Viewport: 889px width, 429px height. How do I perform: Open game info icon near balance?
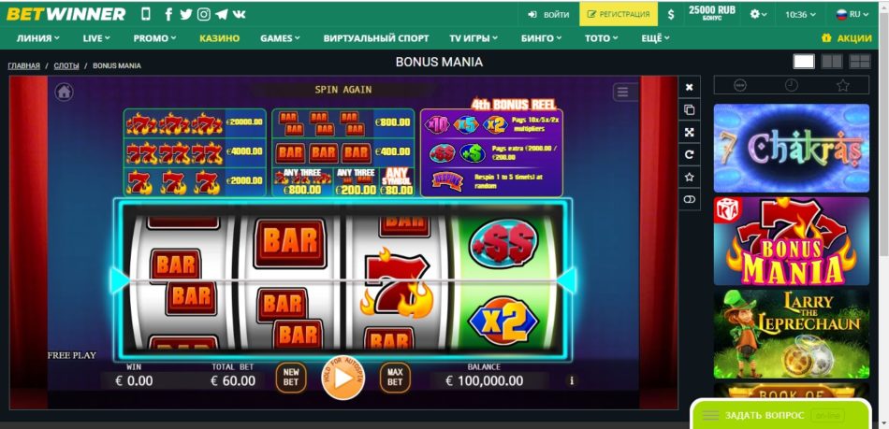[x=571, y=381]
